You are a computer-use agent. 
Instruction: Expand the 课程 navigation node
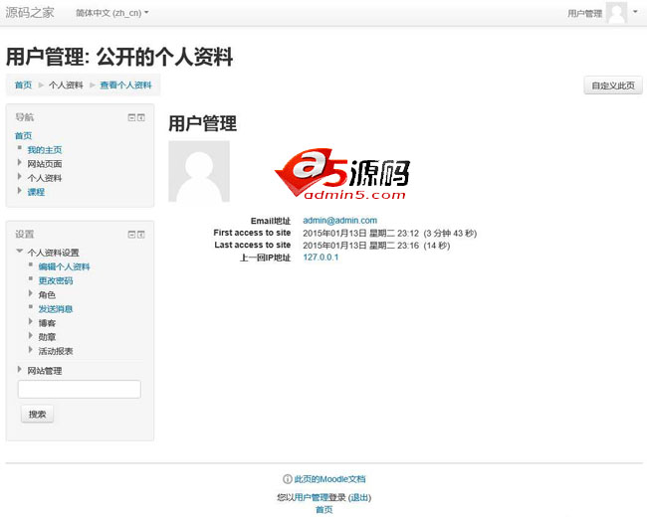pos(19,191)
